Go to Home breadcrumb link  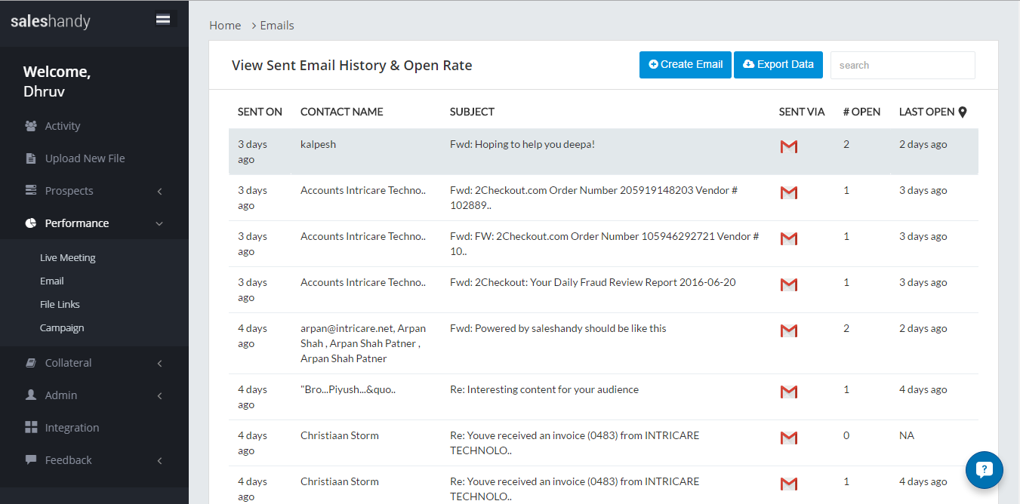point(225,26)
